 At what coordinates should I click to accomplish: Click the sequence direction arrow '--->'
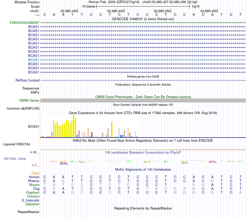pos(37,15)
